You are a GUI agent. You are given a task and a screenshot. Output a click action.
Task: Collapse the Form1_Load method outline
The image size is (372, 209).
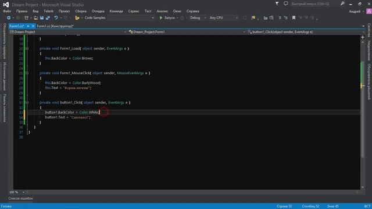click(27, 48)
